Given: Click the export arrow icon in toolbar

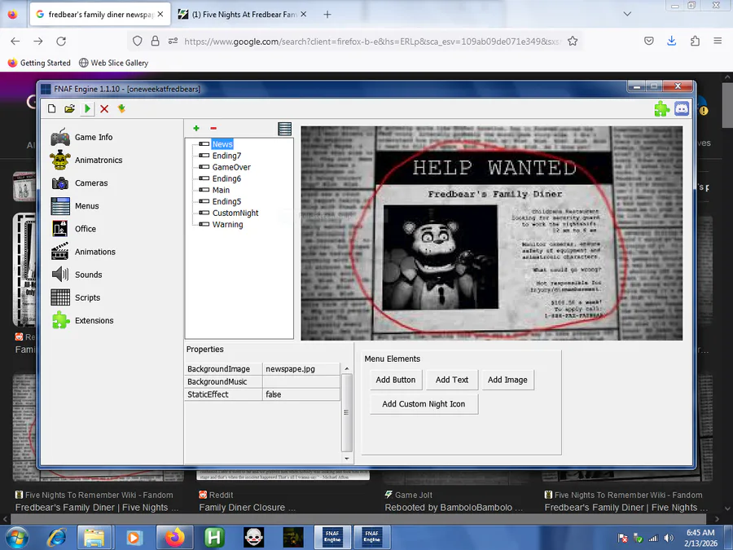Looking at the screenshot, I should [x=121, y=109].
